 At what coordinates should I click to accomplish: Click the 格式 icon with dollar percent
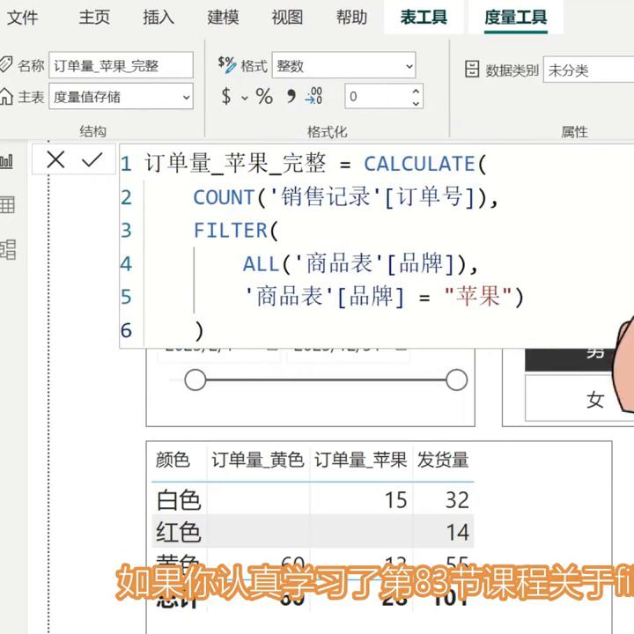click(x=226, y=64)
